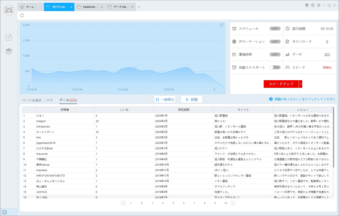
Task: Click the schedule alarm clock icon
Action: 234,29
